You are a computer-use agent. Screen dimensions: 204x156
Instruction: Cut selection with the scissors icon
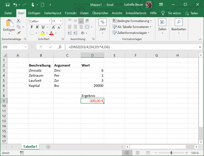(x=18, y=21)
